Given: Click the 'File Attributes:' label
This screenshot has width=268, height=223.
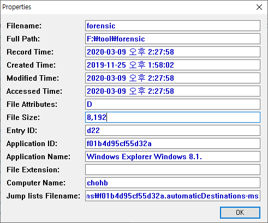Looking at the screenshot, I should (32, 104).
